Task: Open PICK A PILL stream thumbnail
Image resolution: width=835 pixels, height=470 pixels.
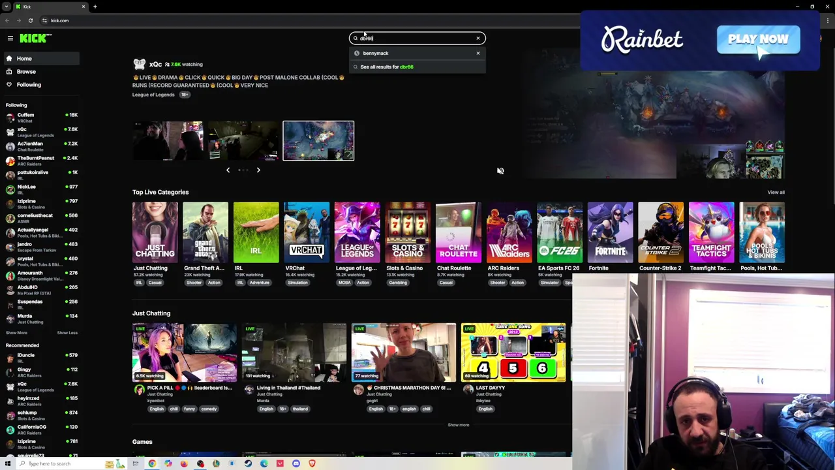Action: (x=185, y=352)
